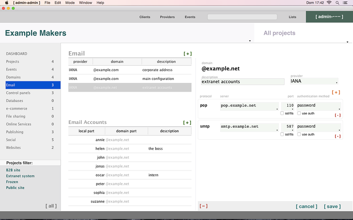Open the Help menu

coord(100,3)
